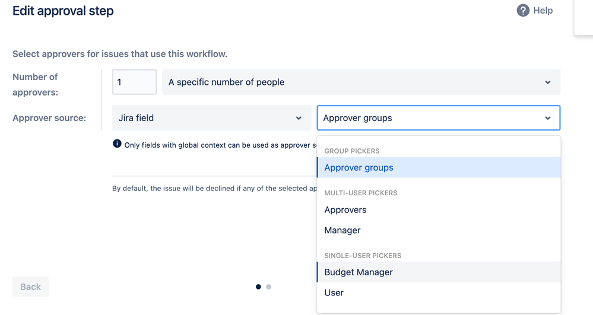This screenshot has height=315, width=593.
Task: Open the Help link text
Action: click(543, 11)
